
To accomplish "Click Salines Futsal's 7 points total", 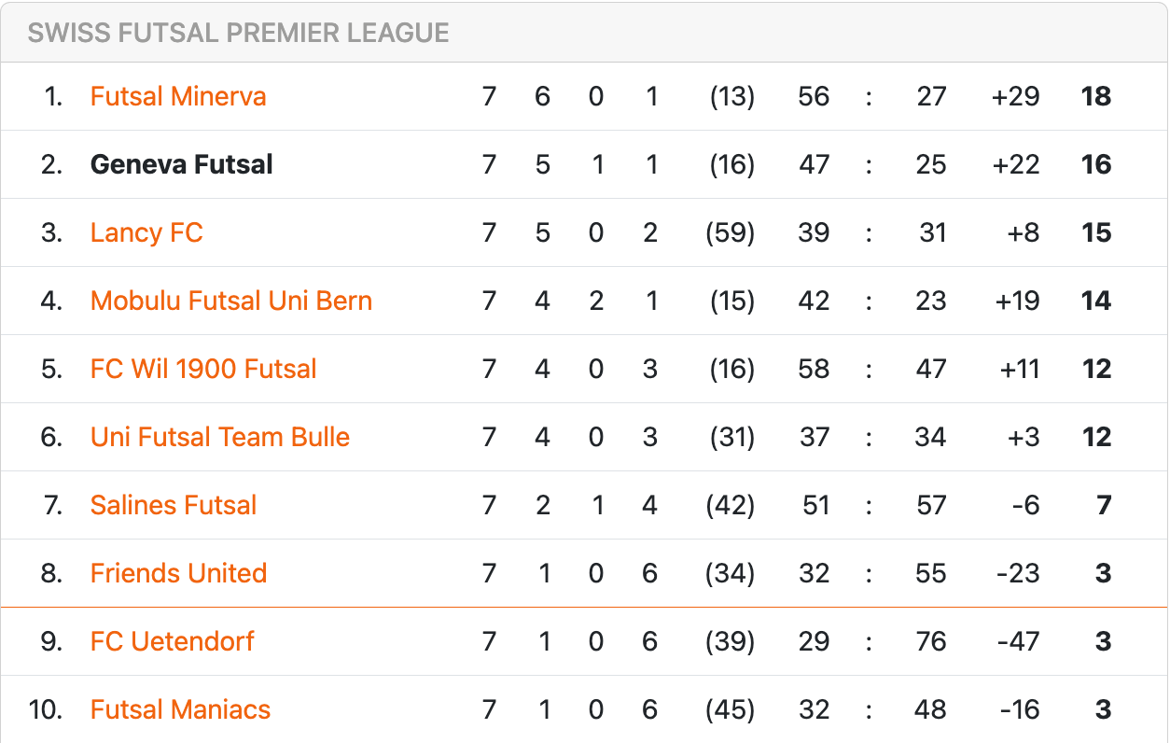I will [1104, 505].
